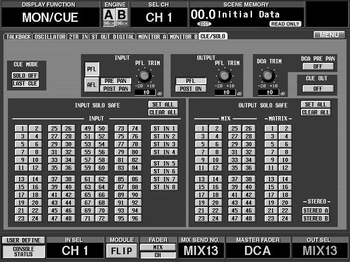Select PFL in the OUTPUT section

pyautogui.click(x=191, y=81)
